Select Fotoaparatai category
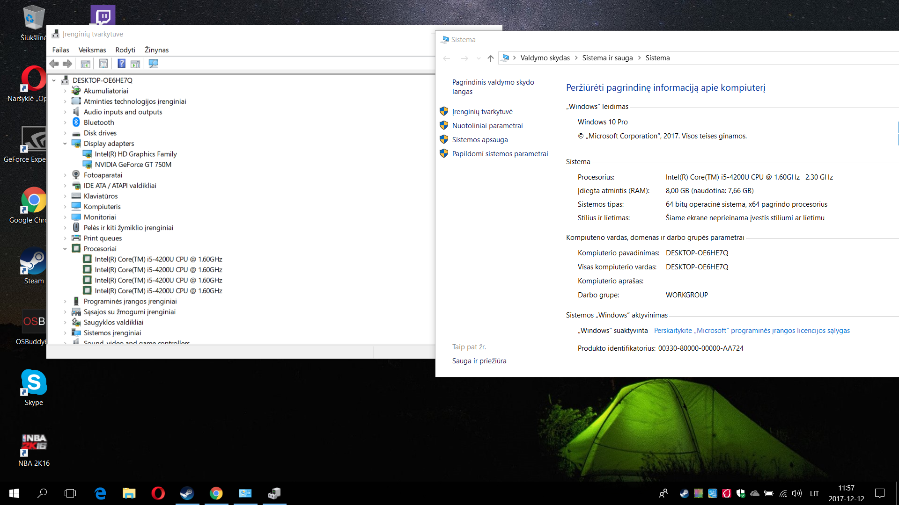The width and height of the screenshot is (899, 505). [103, 175]
